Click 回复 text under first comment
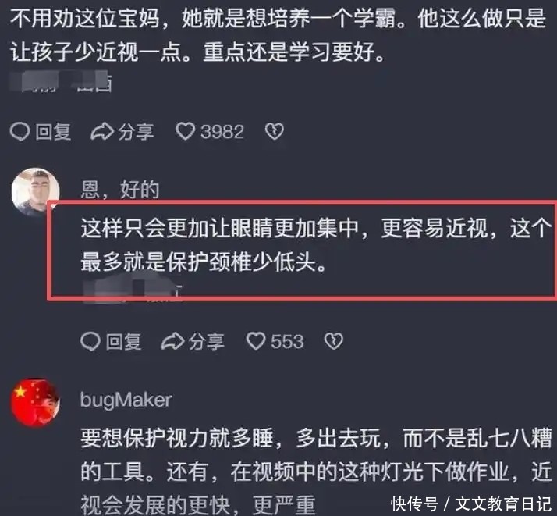 [x=53, y=132]
